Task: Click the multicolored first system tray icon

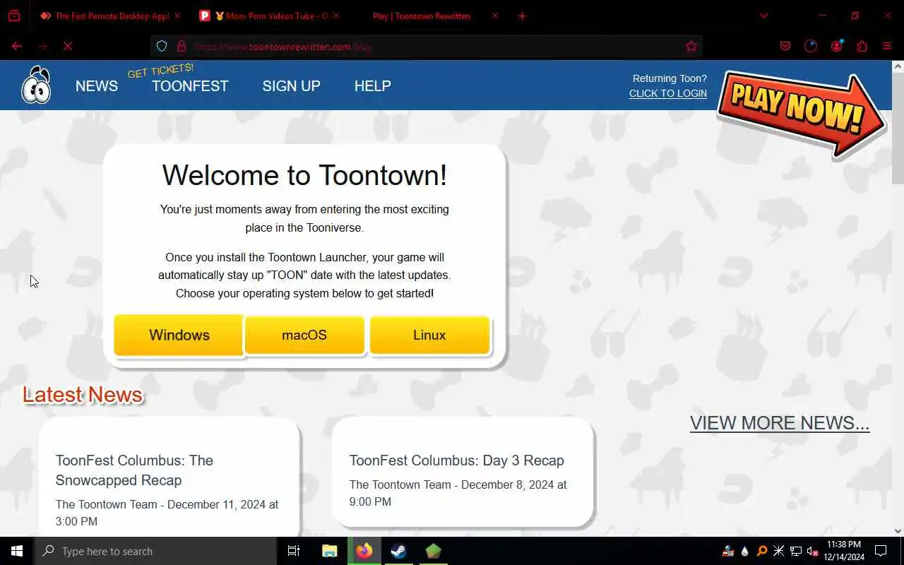Action: [728, 551]
